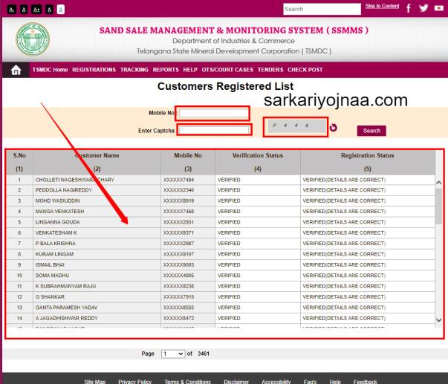
Task: Open the footer Help link
Action: (x=335, y=382)
